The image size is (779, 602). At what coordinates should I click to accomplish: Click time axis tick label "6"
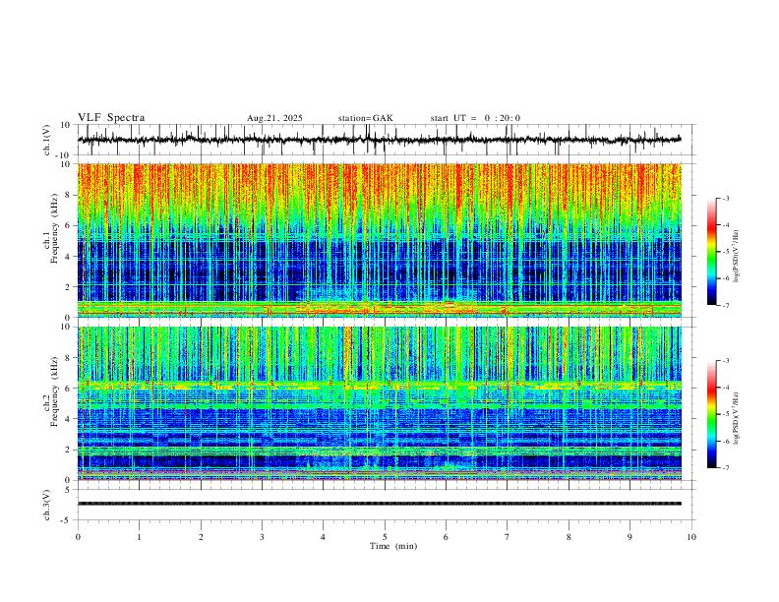(x=446, y=537)
